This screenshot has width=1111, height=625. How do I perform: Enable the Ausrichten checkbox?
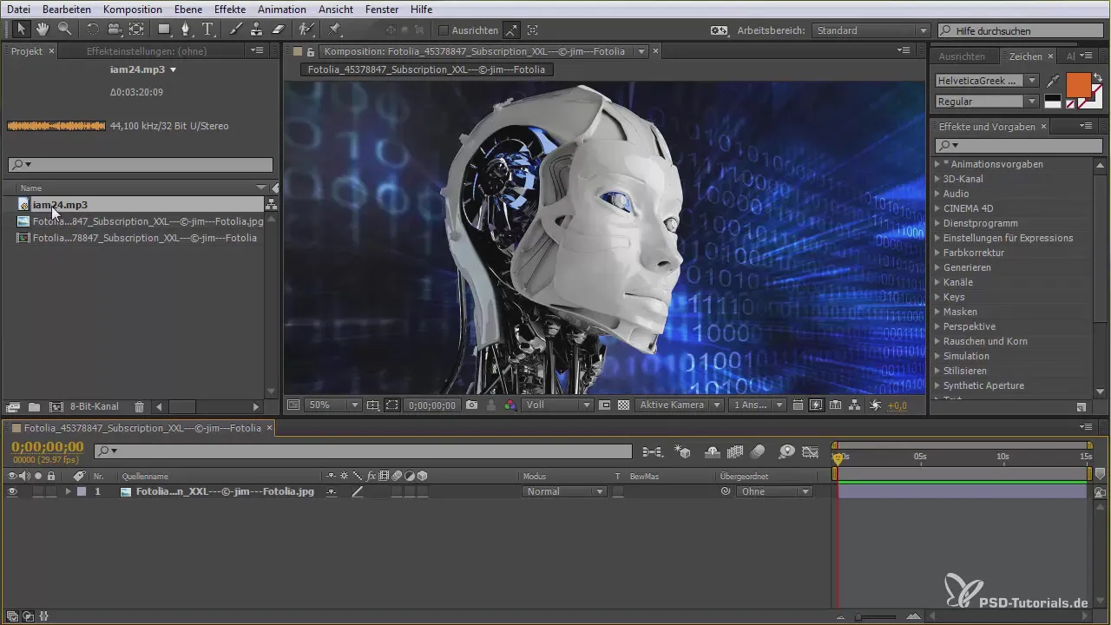(444, 30)
